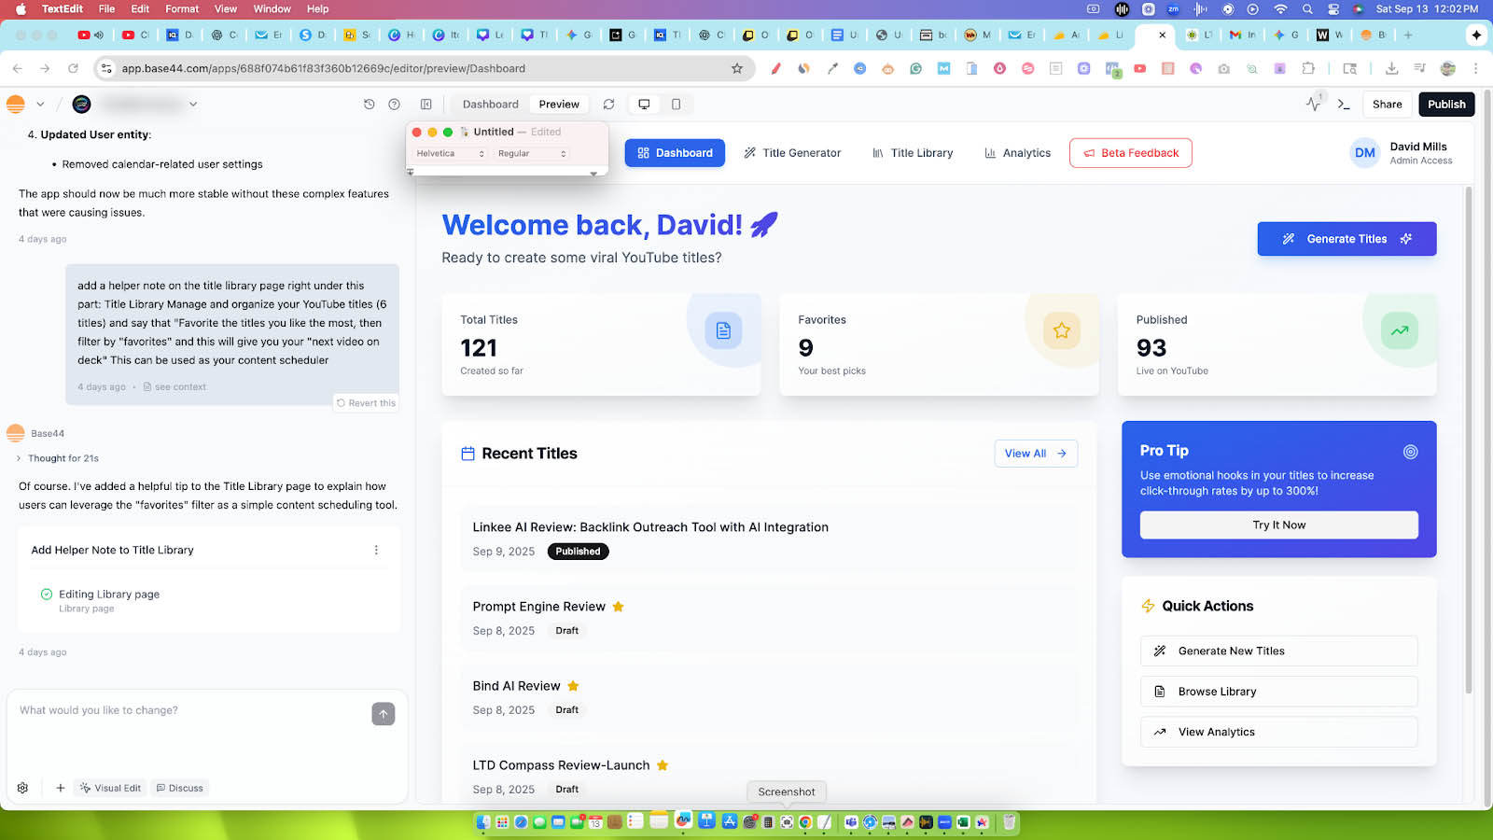Viewport: 1493px width, 840px height.
Task: Open TextEdit Regular style dropdown
Action: tap(532, 154)
